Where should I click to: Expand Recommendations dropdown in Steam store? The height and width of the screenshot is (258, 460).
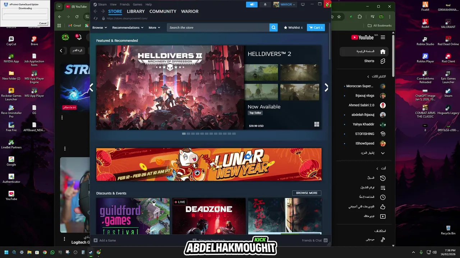click(128, 28)
